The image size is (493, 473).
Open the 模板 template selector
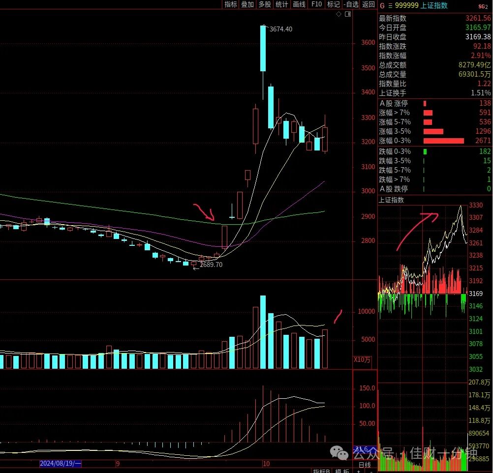coord(342,471)
